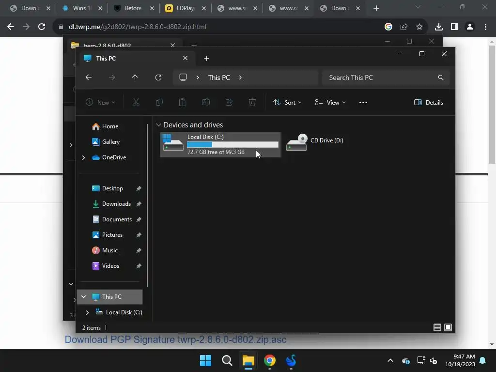Open Downloads in navigation pane

[x=116, y=204]
